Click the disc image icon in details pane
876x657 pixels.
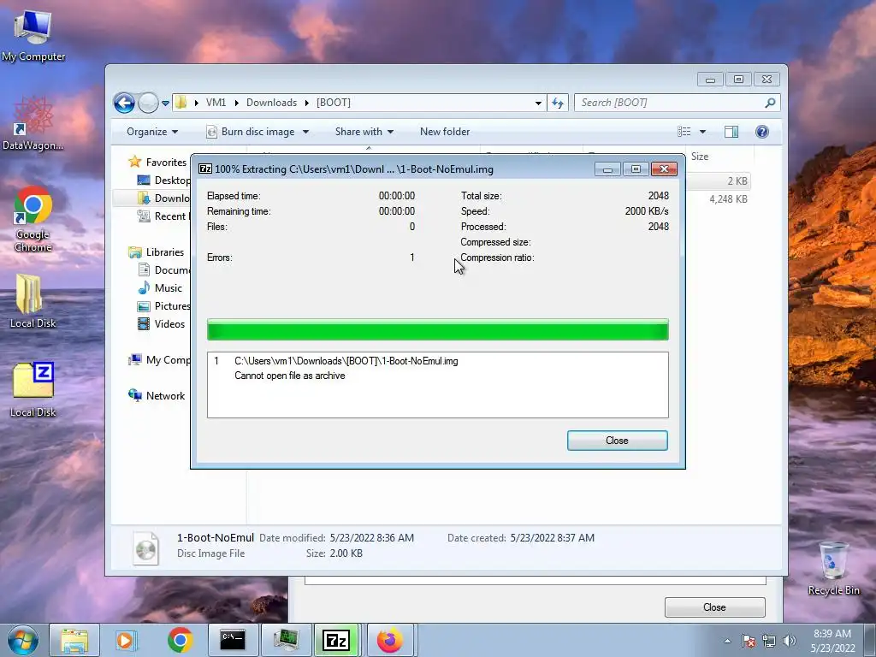coord(145,547)
